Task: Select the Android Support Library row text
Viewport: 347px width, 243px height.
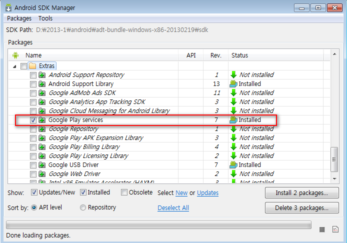Action: [x=81, y=84]
